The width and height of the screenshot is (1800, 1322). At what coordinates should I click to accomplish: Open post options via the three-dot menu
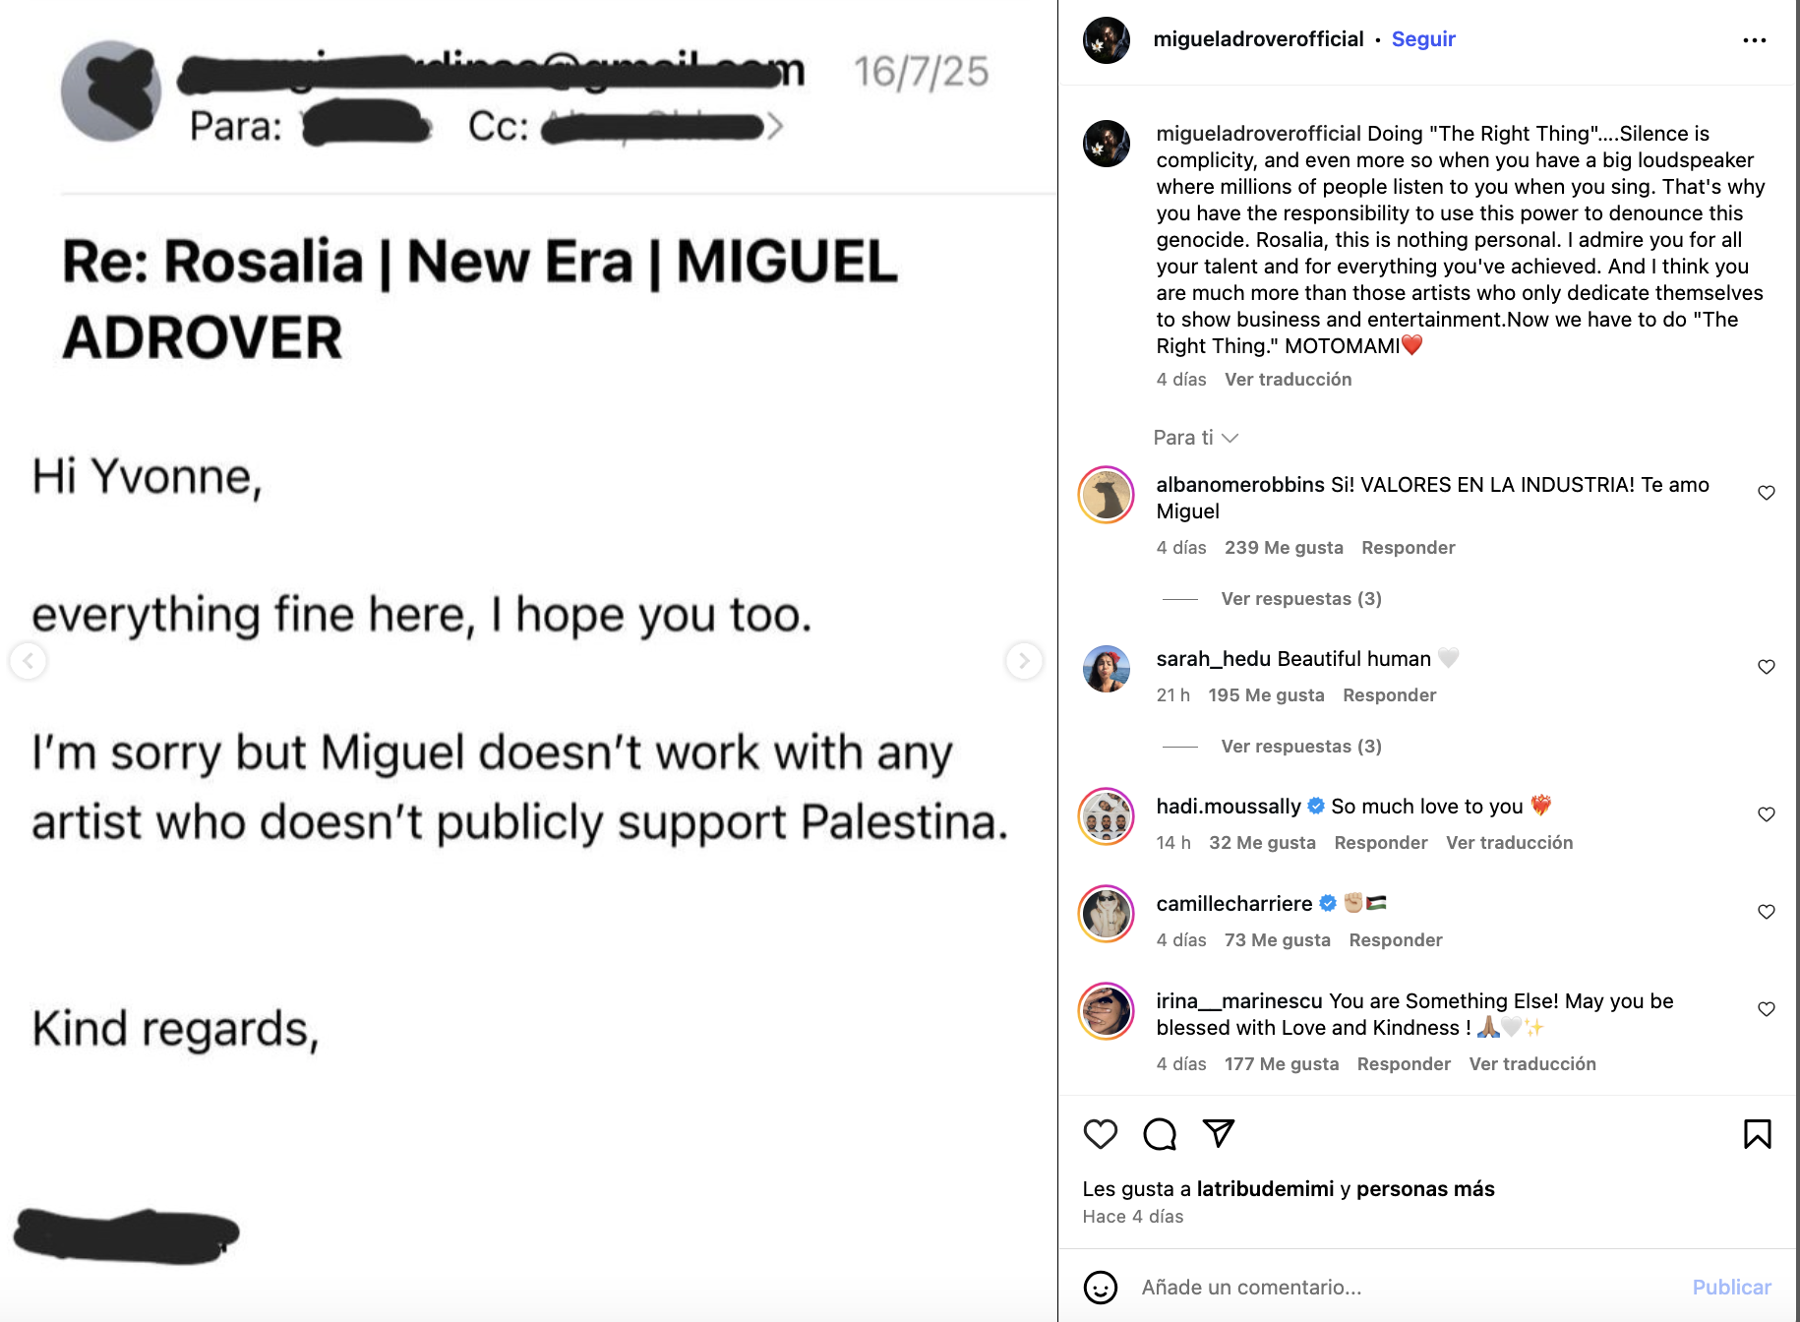(x=1755, y=38)
